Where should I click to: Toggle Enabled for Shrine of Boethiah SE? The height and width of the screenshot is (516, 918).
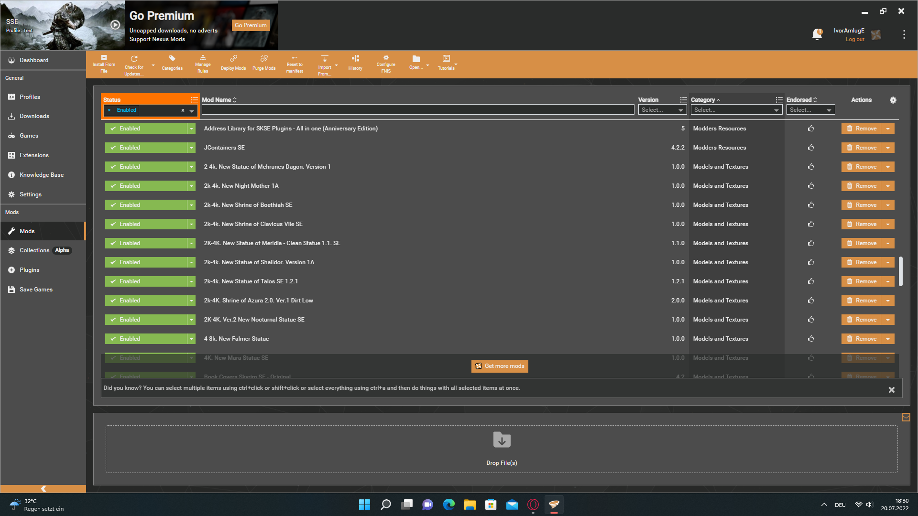point(146,205)
